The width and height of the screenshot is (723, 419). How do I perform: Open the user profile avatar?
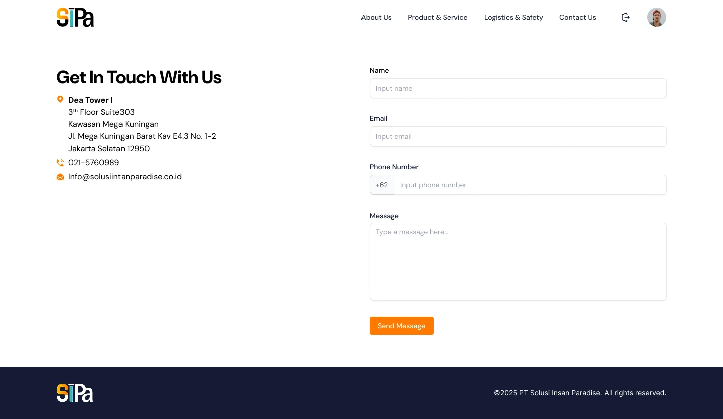[656, 17]
